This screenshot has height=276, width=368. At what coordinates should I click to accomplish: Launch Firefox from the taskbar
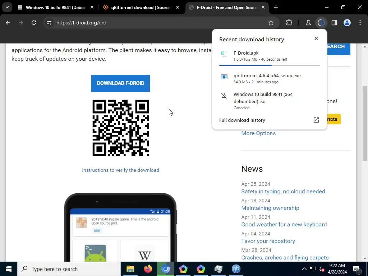[148, 269]
